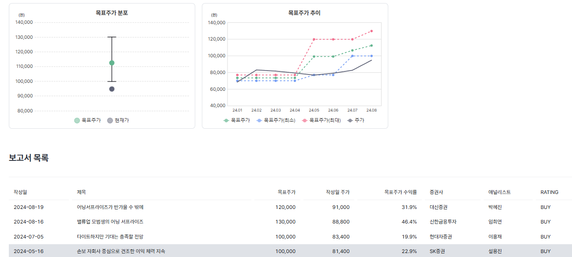Select the green target price dot on distribution chart
Screen dimensions: 572x257
(111, 63)
